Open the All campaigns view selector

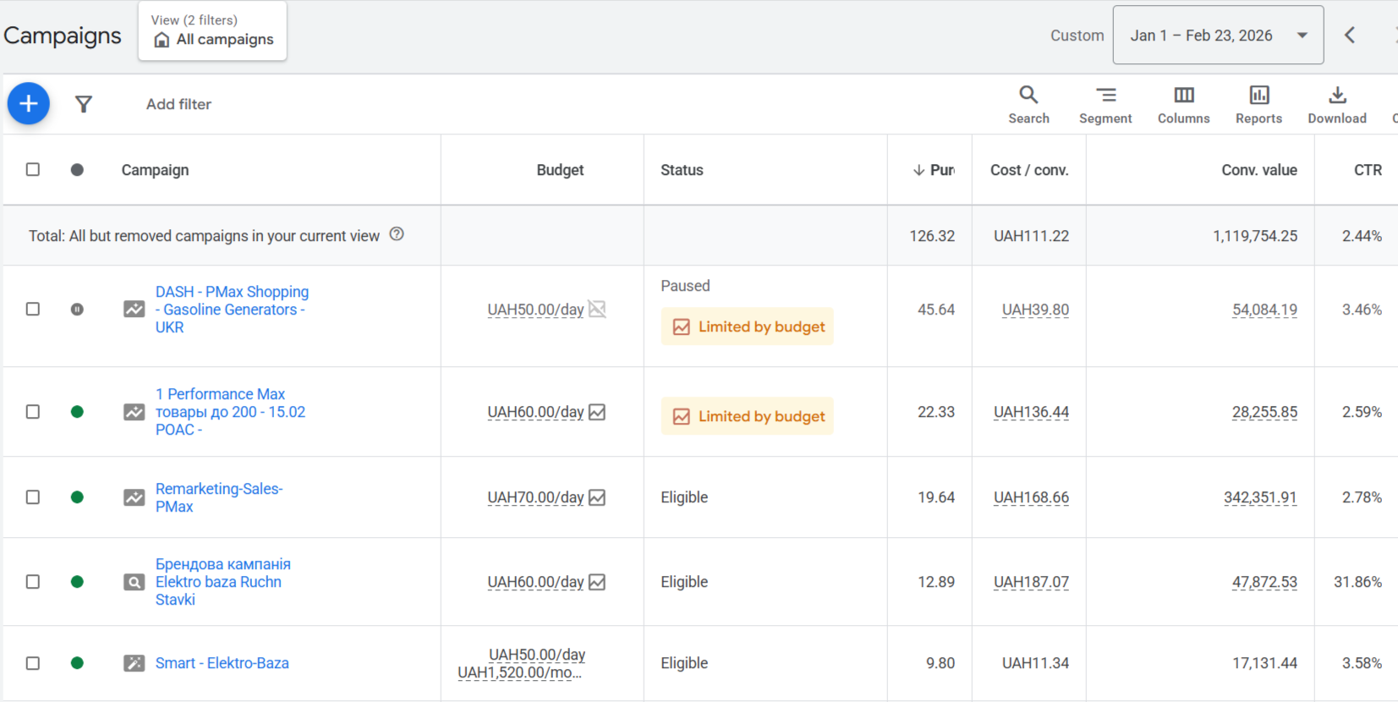(x=213, y=31)
